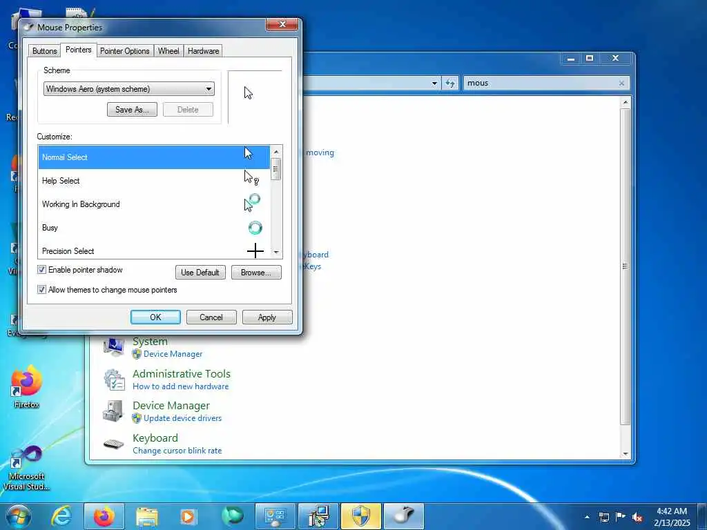Switch to Firefox in the taskbar
This screenshot has width=707, height=530.
pos(104,516)
